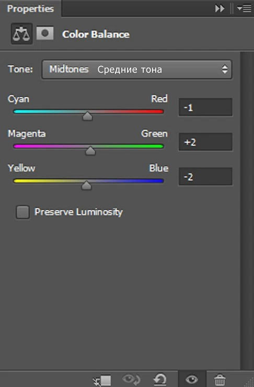Switch to the Properties tab
This screenshot has width=254, height=387.
tap(30, 9)
